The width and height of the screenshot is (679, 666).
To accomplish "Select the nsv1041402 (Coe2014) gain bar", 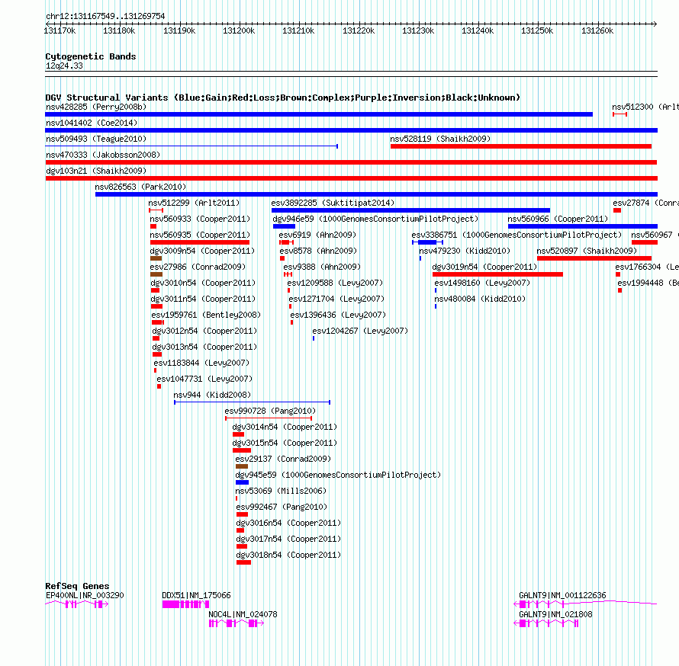I will (x=351, y=130).
